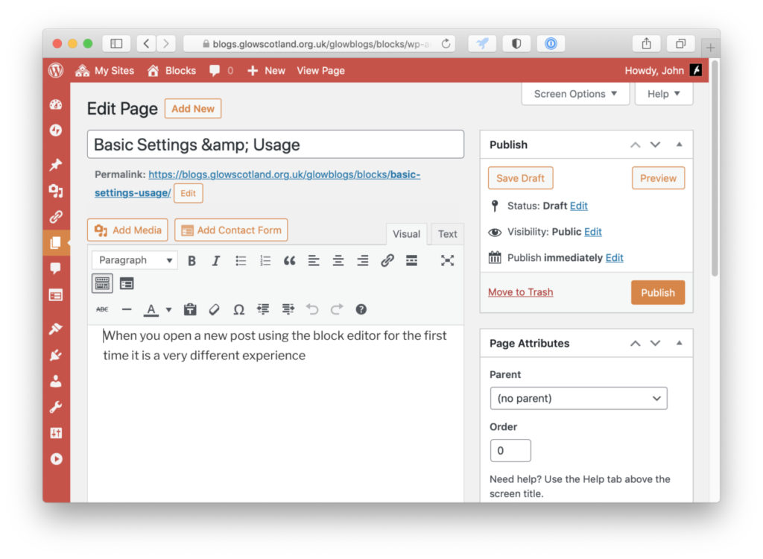This screenshot has height=559, width=763.
Task: Open keyboard shortcuts help icon
Action: (x=361, y=309)
